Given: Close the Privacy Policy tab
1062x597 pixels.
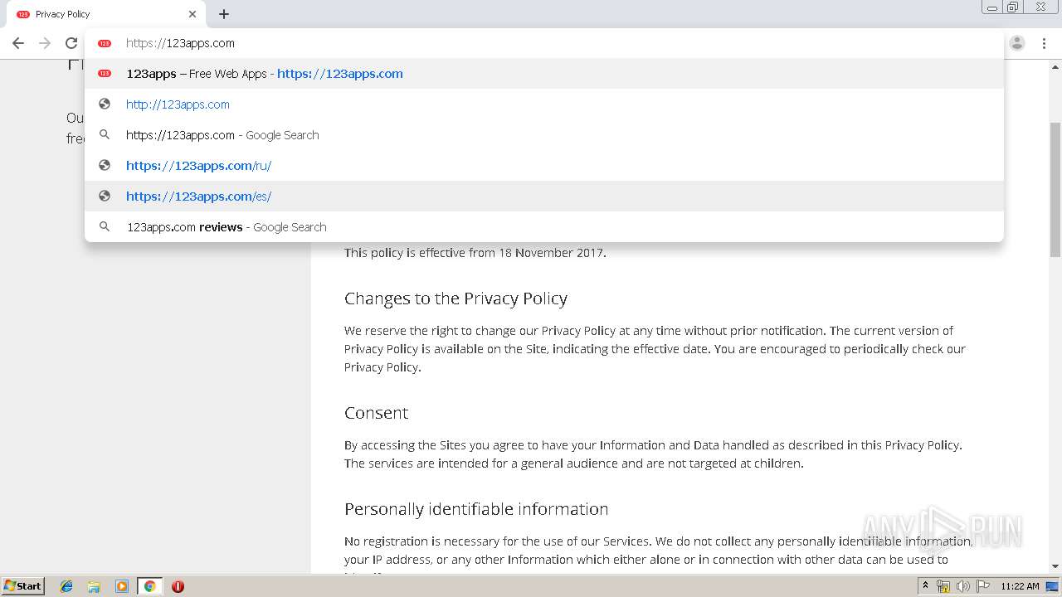Looking at the screenshot, I should (192, 14).
